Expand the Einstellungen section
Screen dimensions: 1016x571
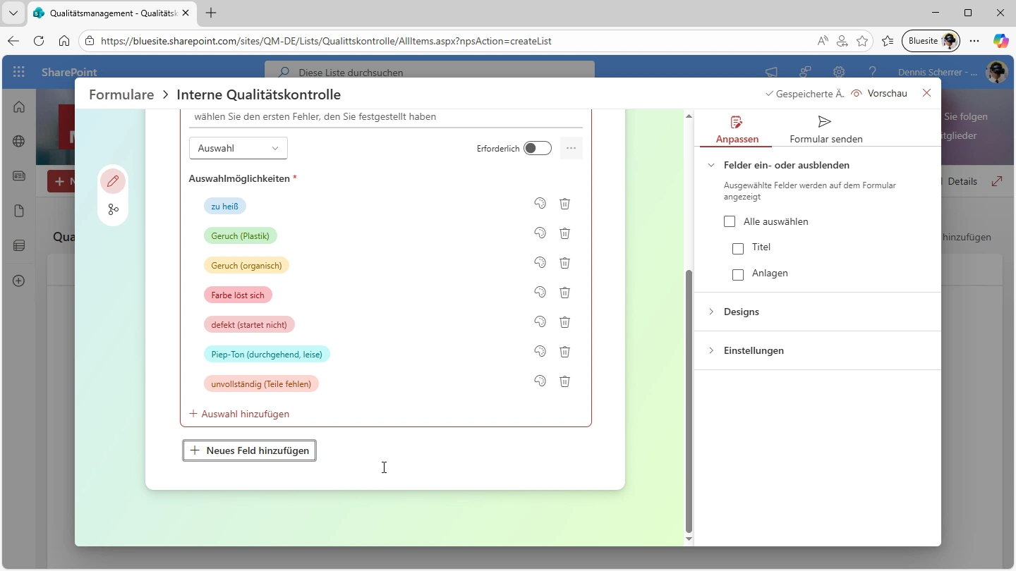coord(753,350)
